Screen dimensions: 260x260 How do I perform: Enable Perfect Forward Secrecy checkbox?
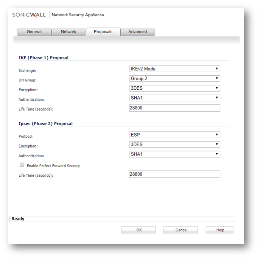click(x=22, y=165)
